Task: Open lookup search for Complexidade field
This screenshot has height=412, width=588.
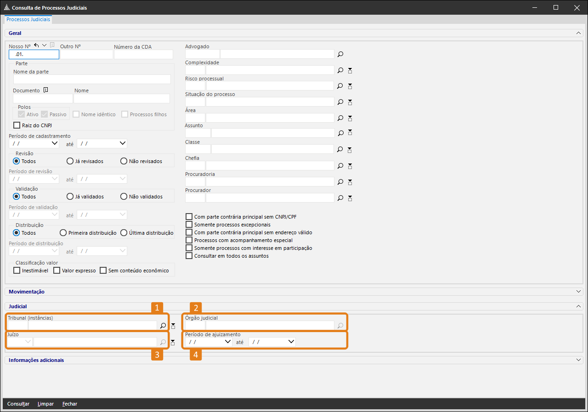Action: coord(340,70)
